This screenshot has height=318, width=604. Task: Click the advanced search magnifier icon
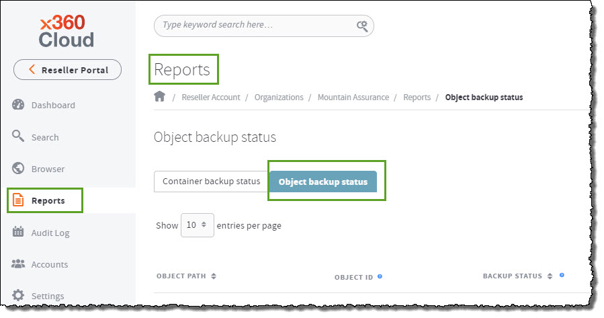(362, 26)
